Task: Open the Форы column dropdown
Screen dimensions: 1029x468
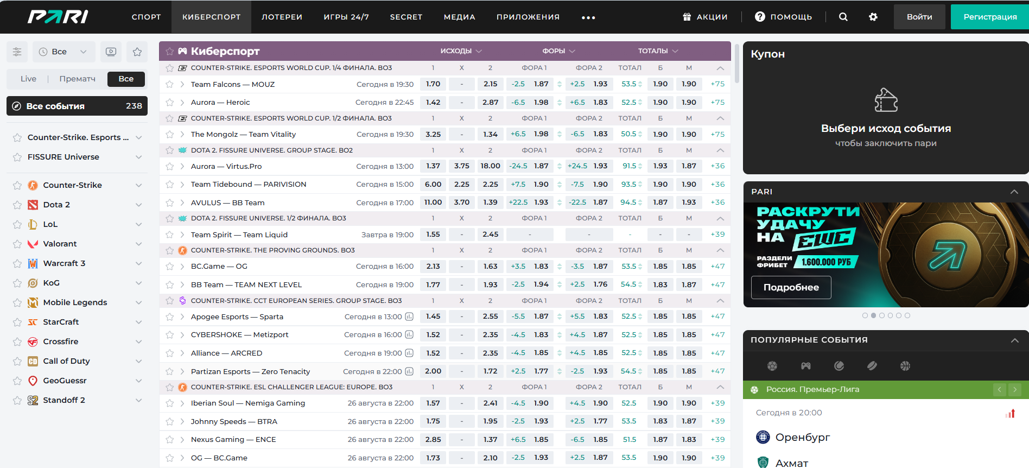Action: click(x=558, y=51)
